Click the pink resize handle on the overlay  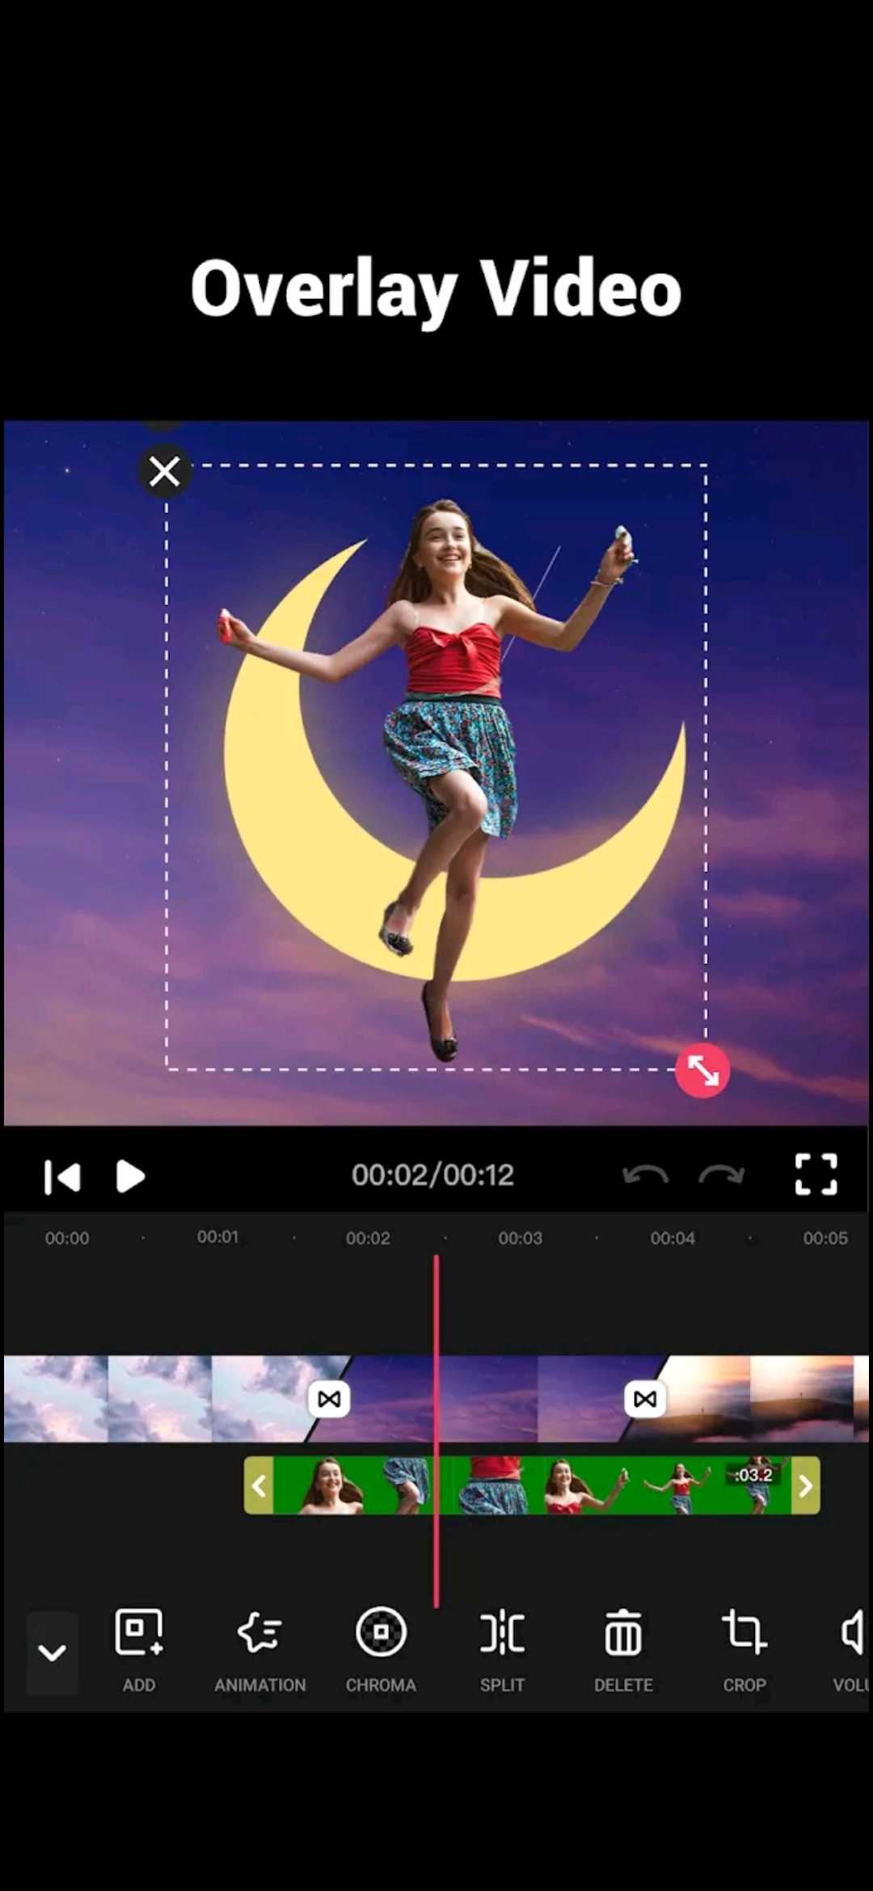[702, 1071]
